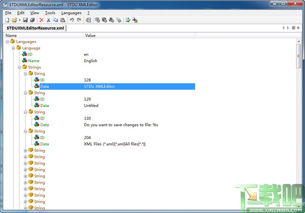Go to next tab with right arrow
Image resolution: width=305 pixels, height=213 pixels.
[x=288, y=28]
